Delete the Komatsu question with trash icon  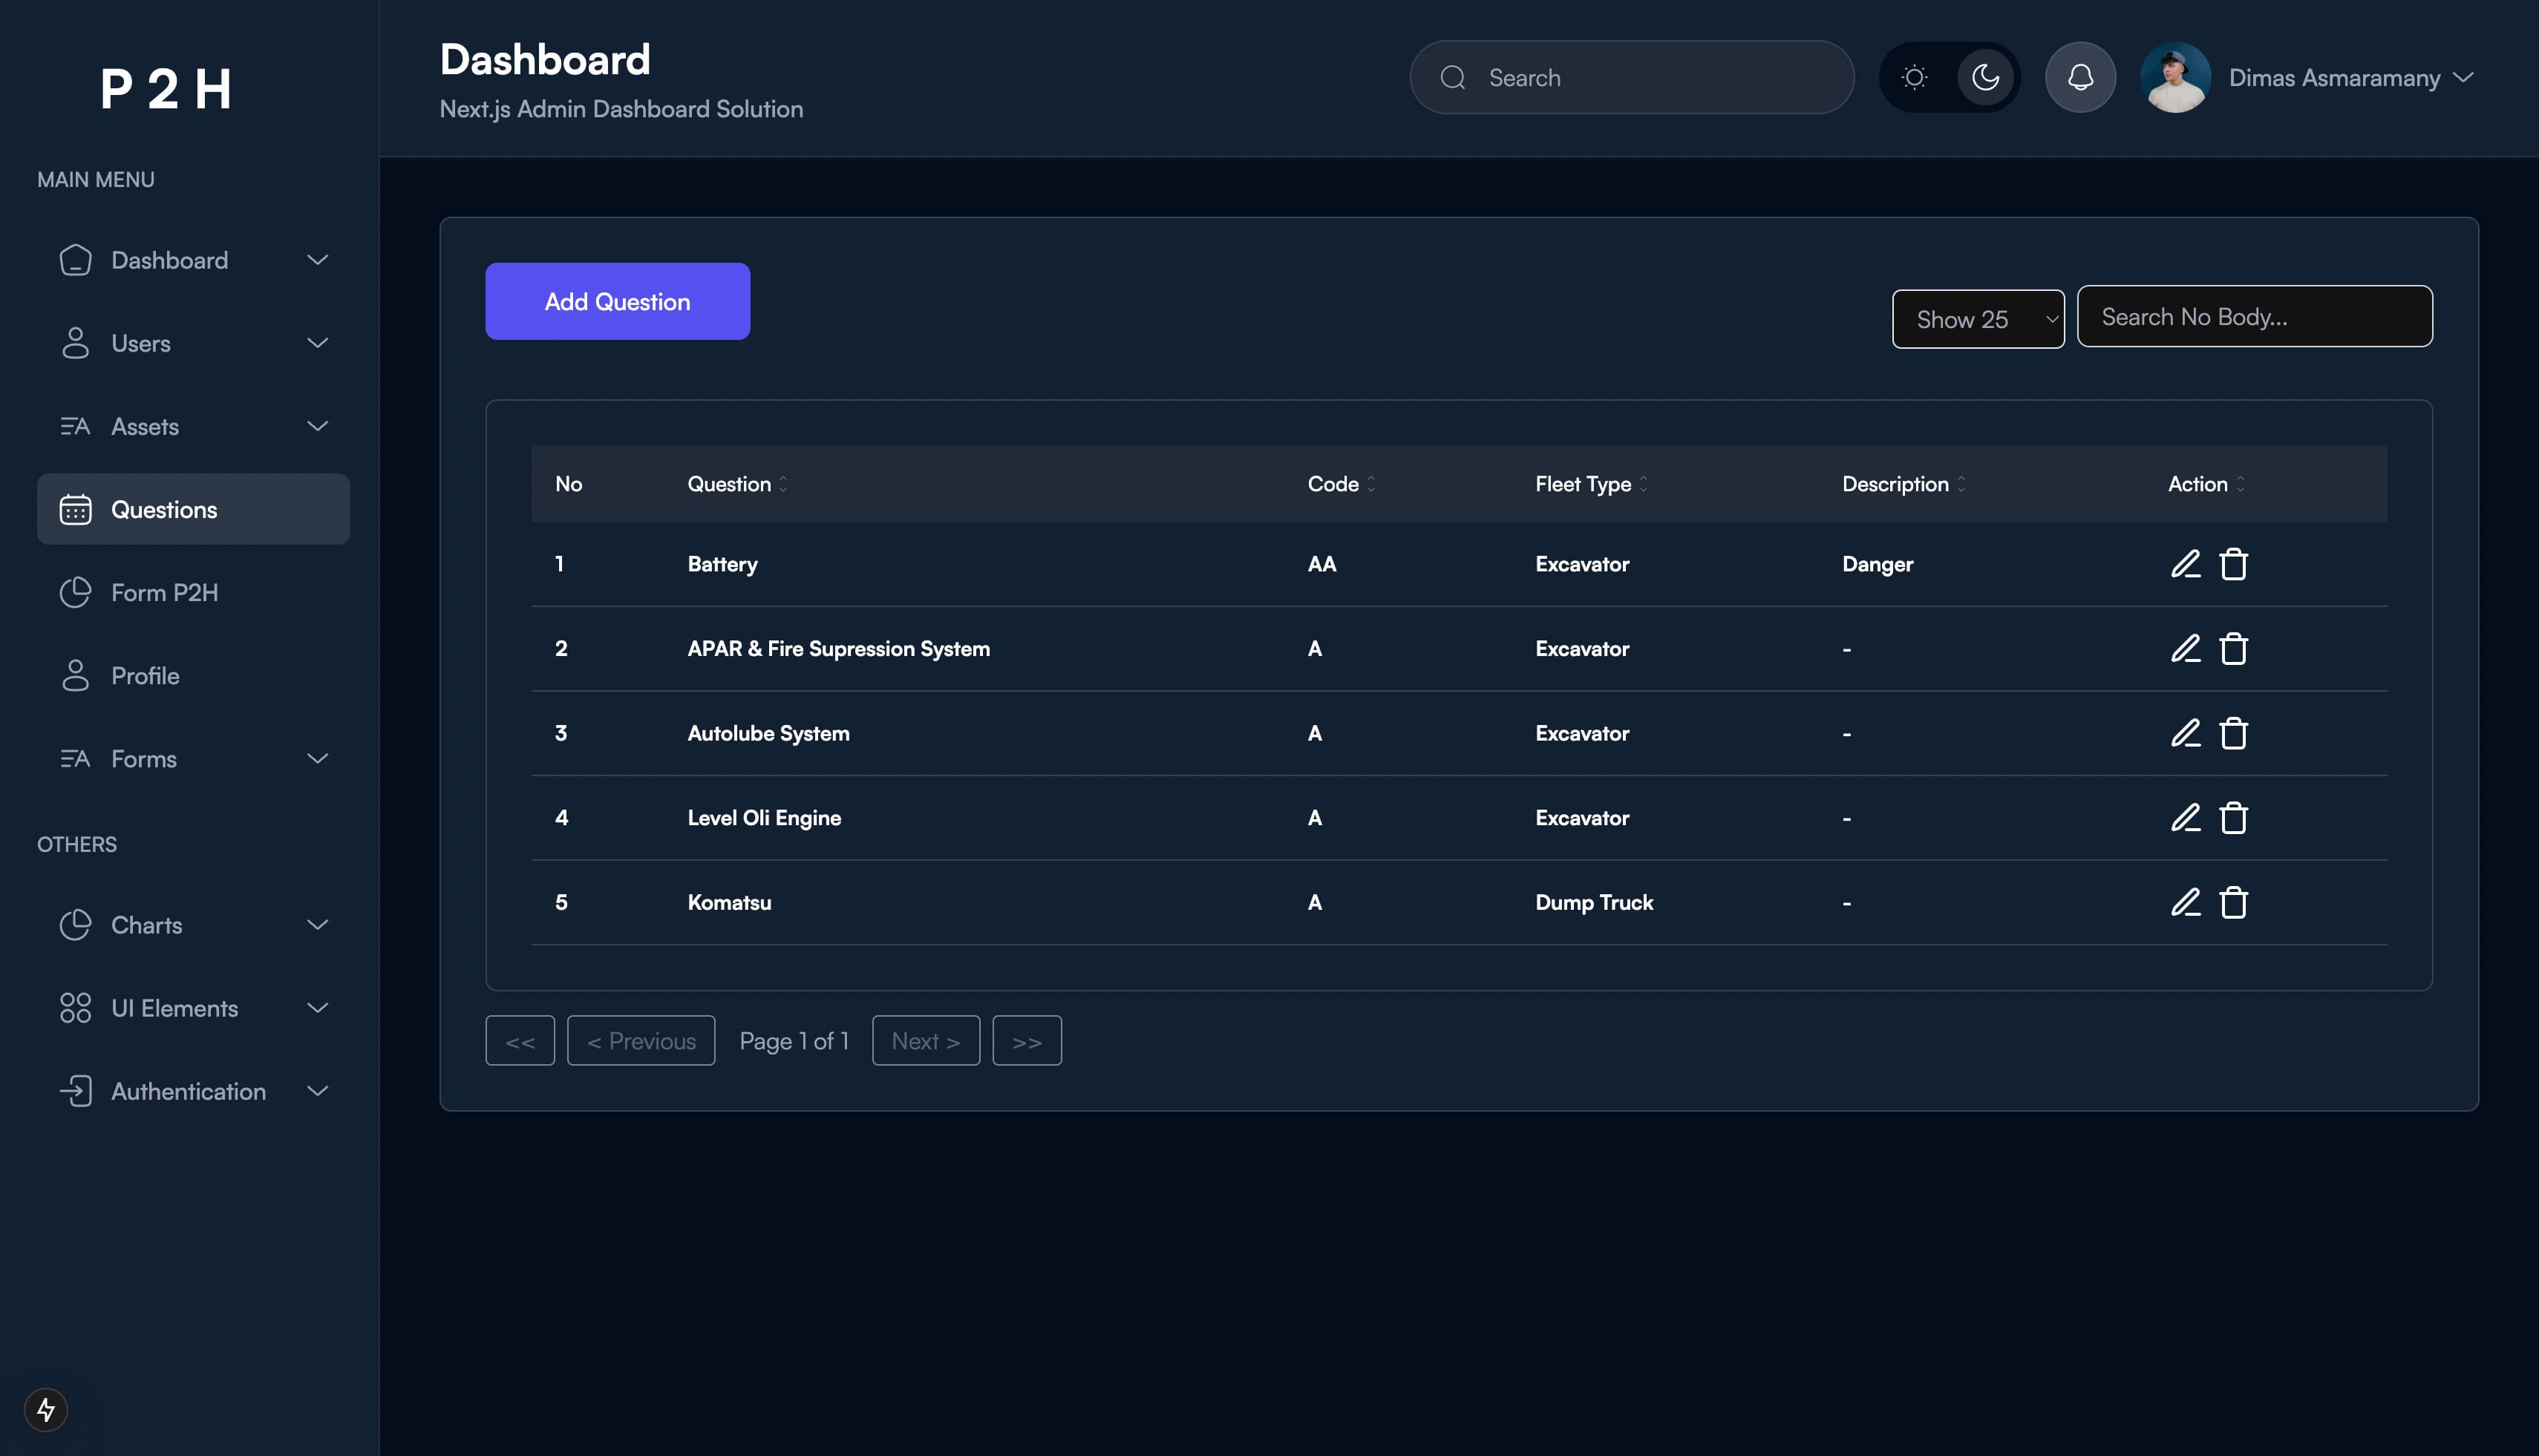click(2233, 902)
